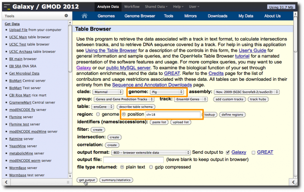The width and height of the screenshot is (304, 192).
Task: Click Upload File tool link
Action: point(18,30)
